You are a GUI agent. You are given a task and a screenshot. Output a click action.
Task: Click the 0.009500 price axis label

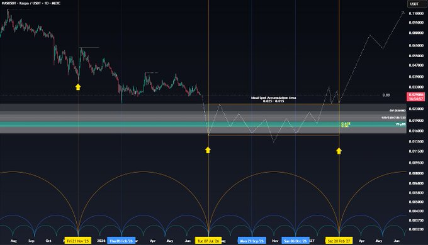click(x=416, y=163)
